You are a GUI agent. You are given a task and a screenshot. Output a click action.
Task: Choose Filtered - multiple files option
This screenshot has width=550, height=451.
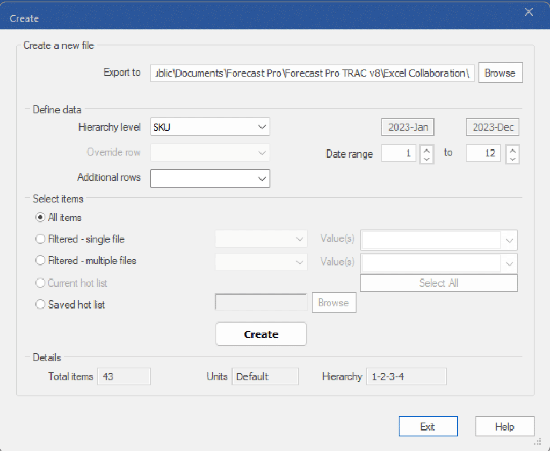(x=40, y=261)
